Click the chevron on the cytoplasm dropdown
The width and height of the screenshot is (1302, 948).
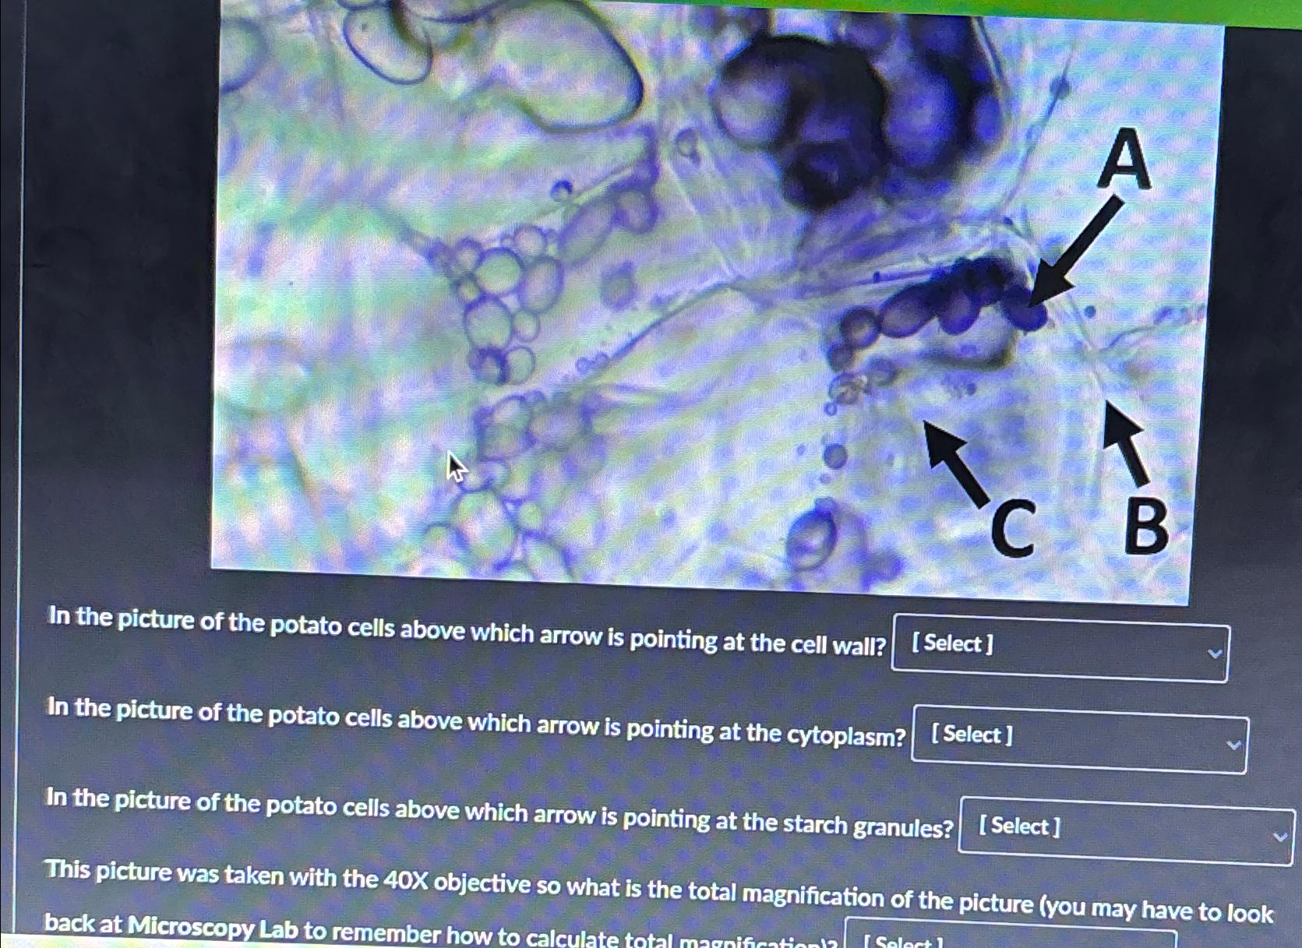1233,745
